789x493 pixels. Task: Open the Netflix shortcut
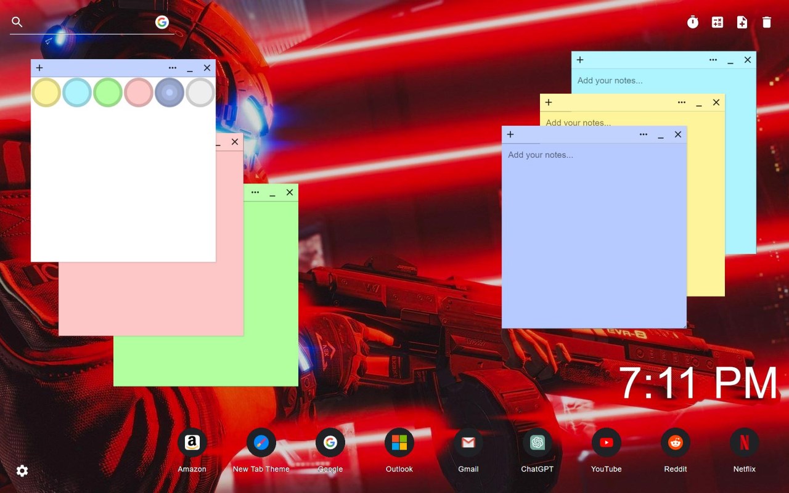pos(745,442)
